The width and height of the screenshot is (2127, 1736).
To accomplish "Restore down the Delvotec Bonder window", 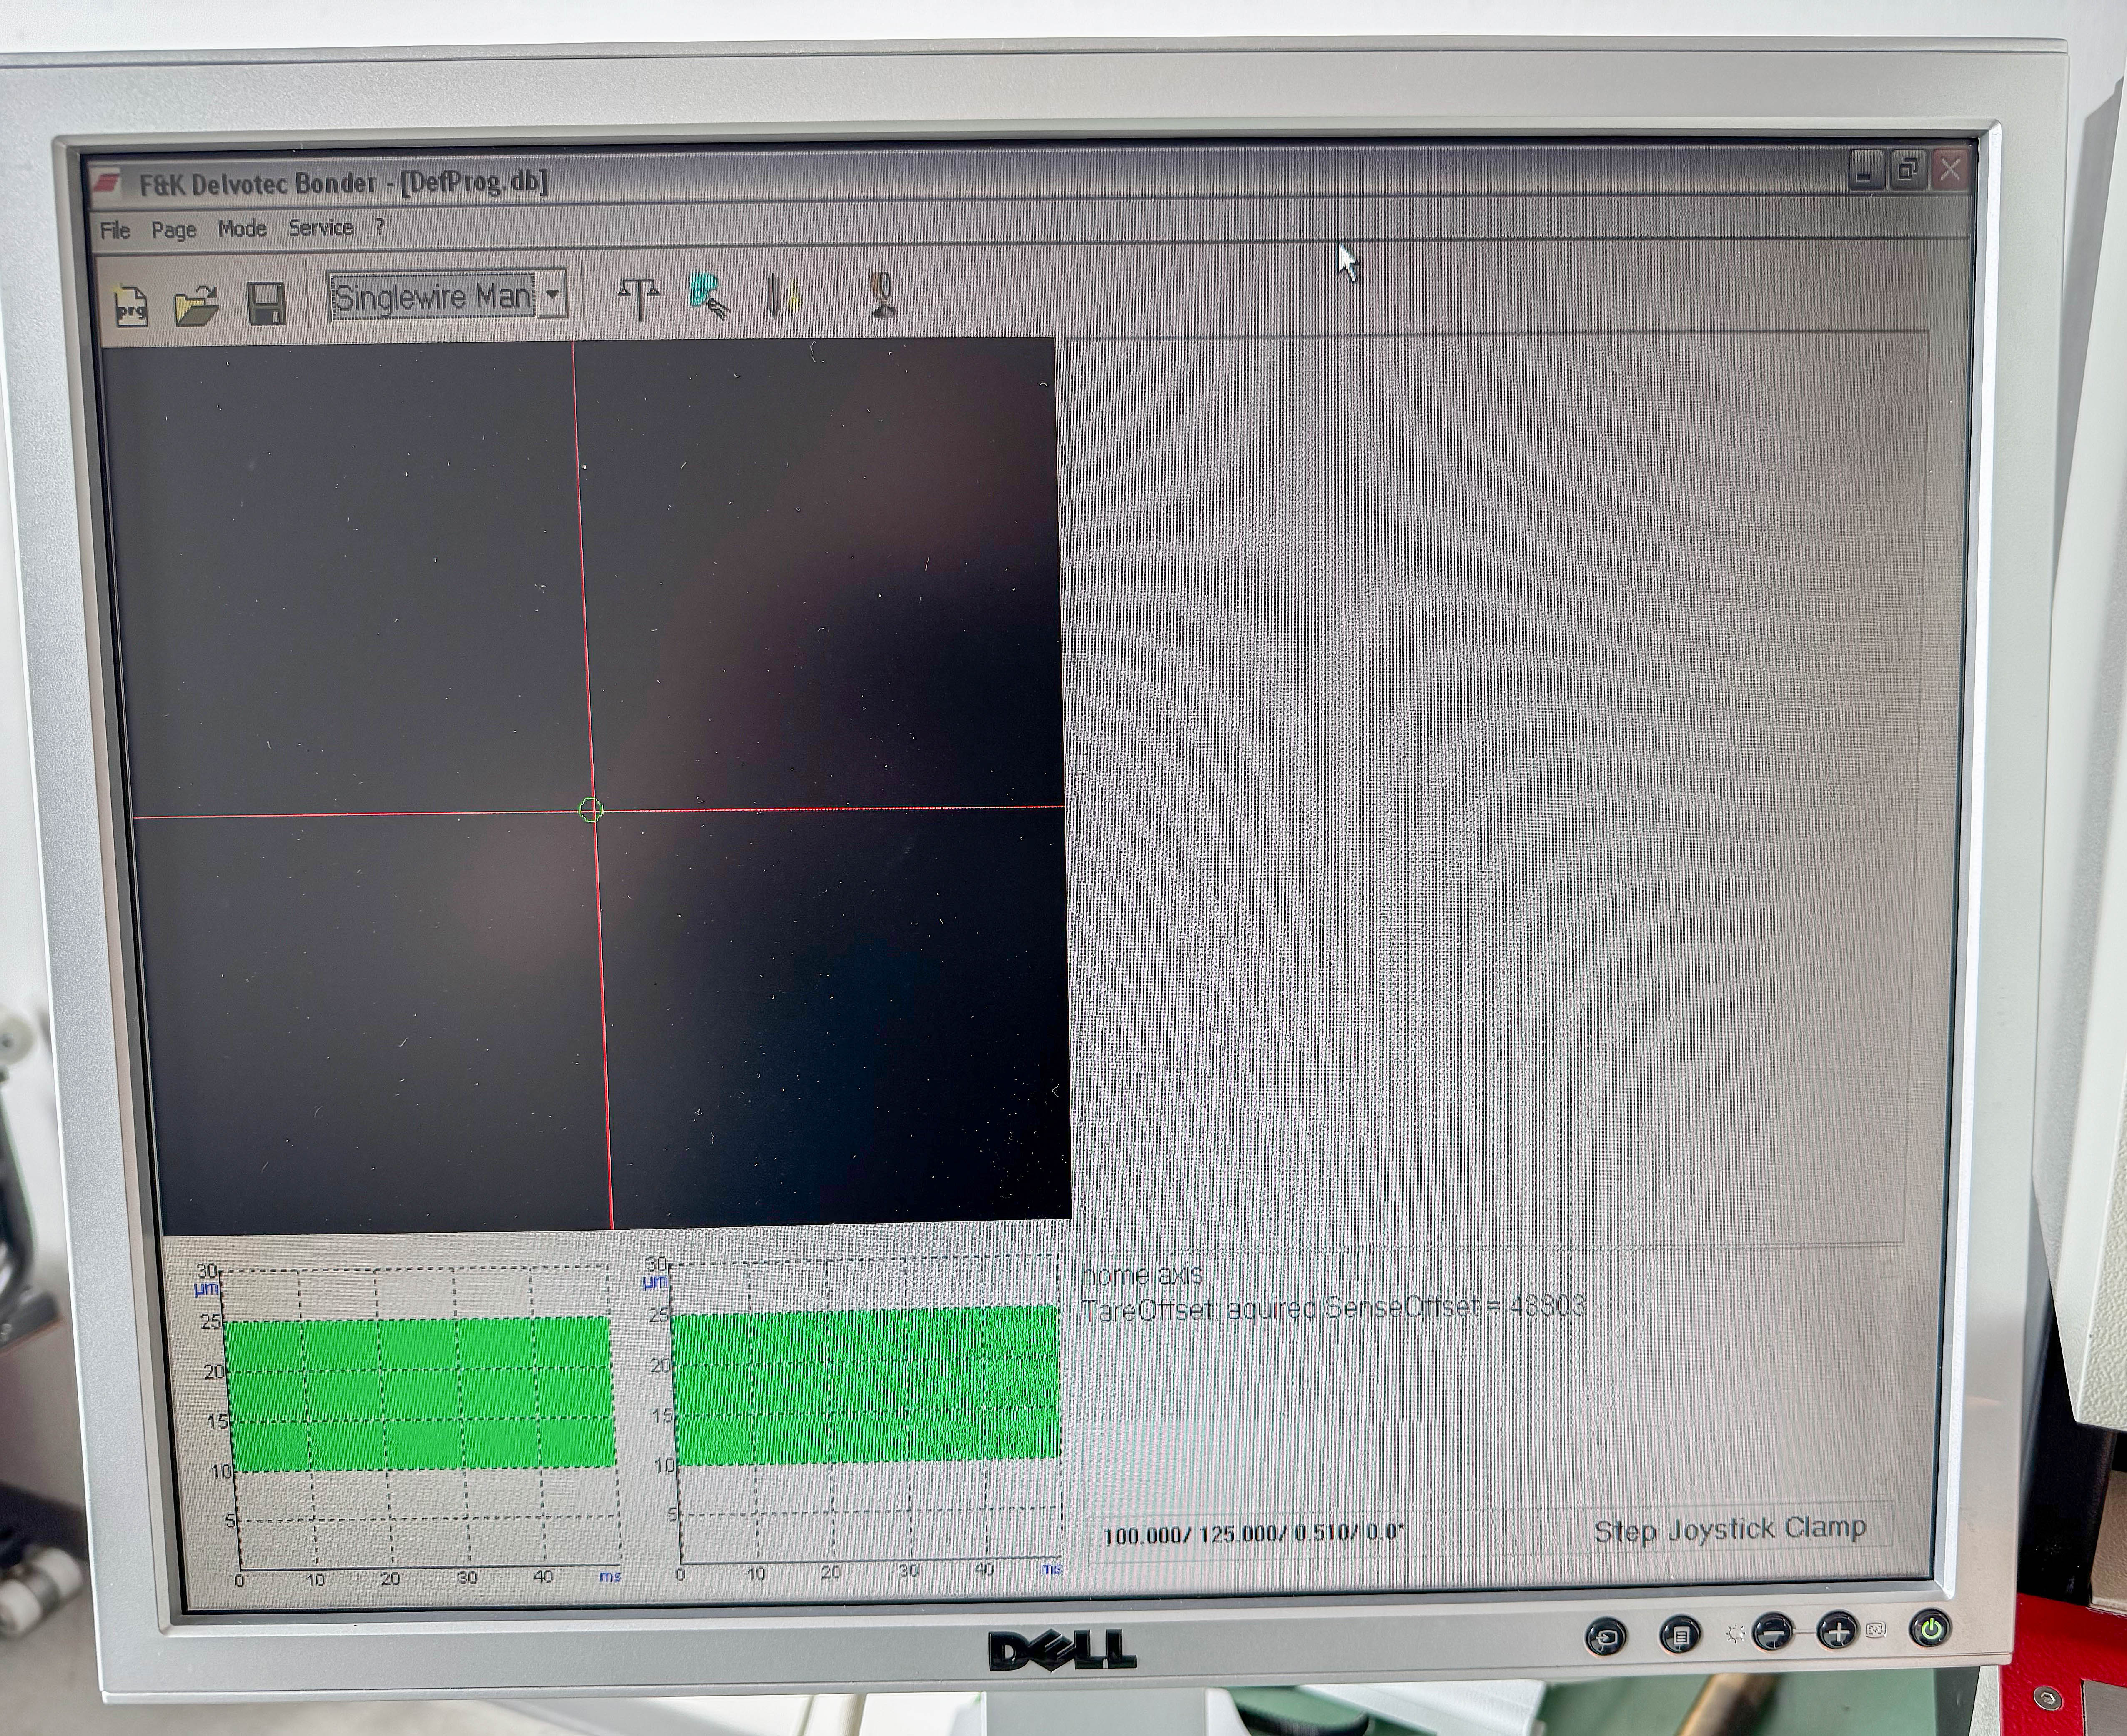I will [x=1907, y=169].
